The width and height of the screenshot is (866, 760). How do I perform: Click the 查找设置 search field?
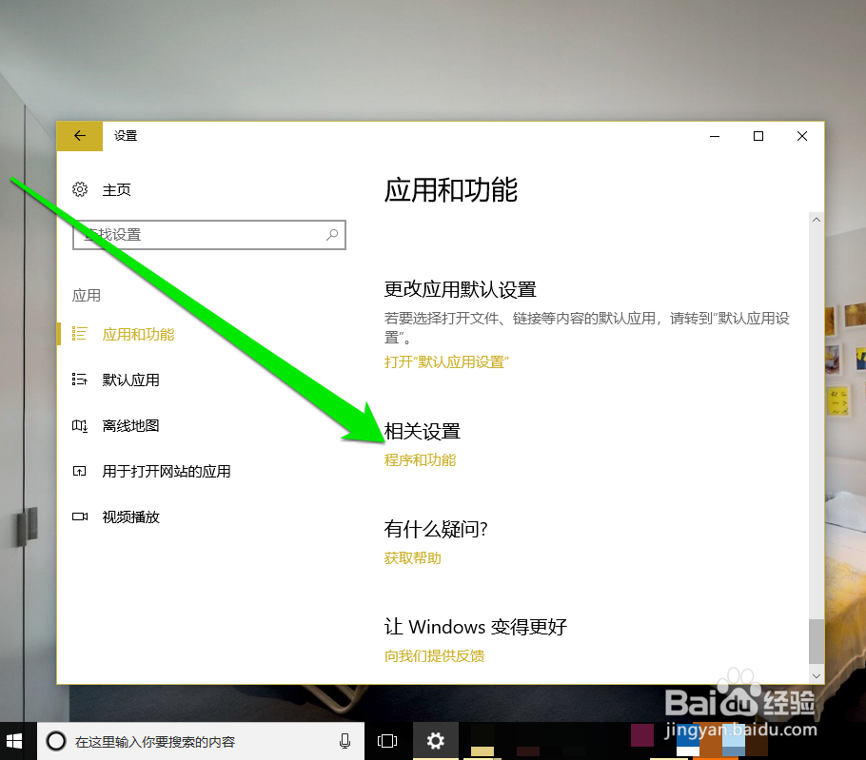click(190, 234)
